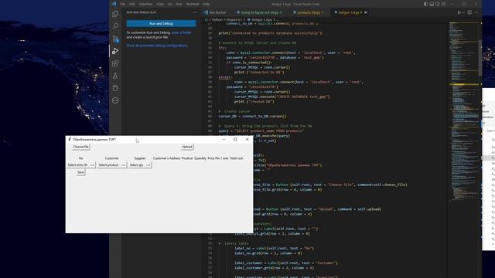Click the Tk feather icon in title bar
This screenshot has height=278, width=495.
[70, 139]
